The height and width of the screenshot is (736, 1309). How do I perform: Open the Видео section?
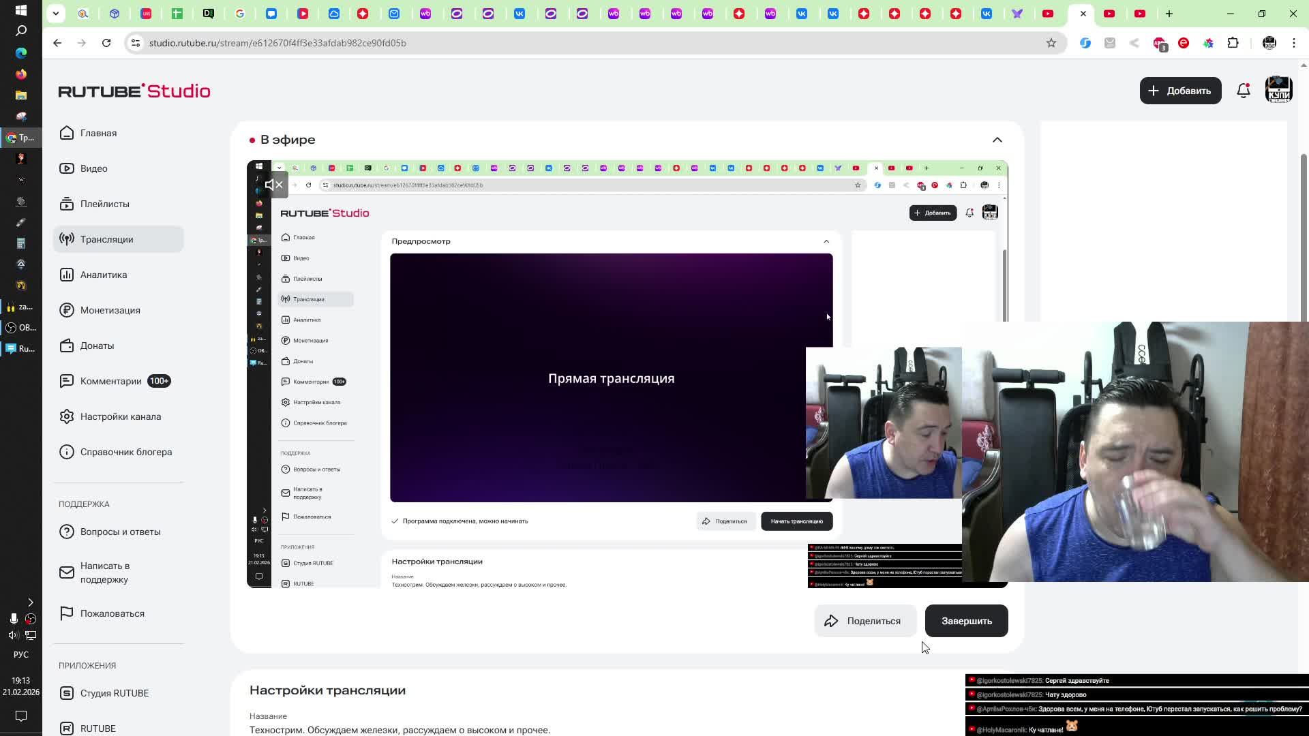[x=93, y=168]
